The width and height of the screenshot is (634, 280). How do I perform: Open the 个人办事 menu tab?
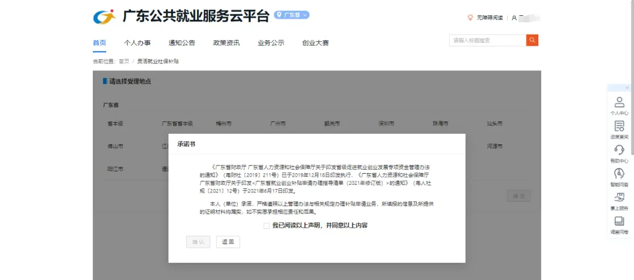[x=137, y=43]
